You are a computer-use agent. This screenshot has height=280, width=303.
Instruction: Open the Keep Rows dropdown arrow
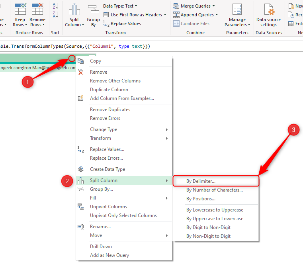click(26, 25)
